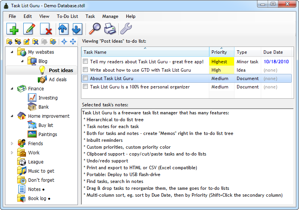The height and width of the screenshot is (210, 299).
Task: Click the green plus Add Task icon
Action: (13, 29)
